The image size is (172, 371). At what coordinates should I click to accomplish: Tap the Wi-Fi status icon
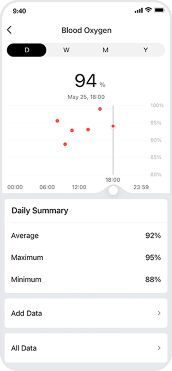148,10
